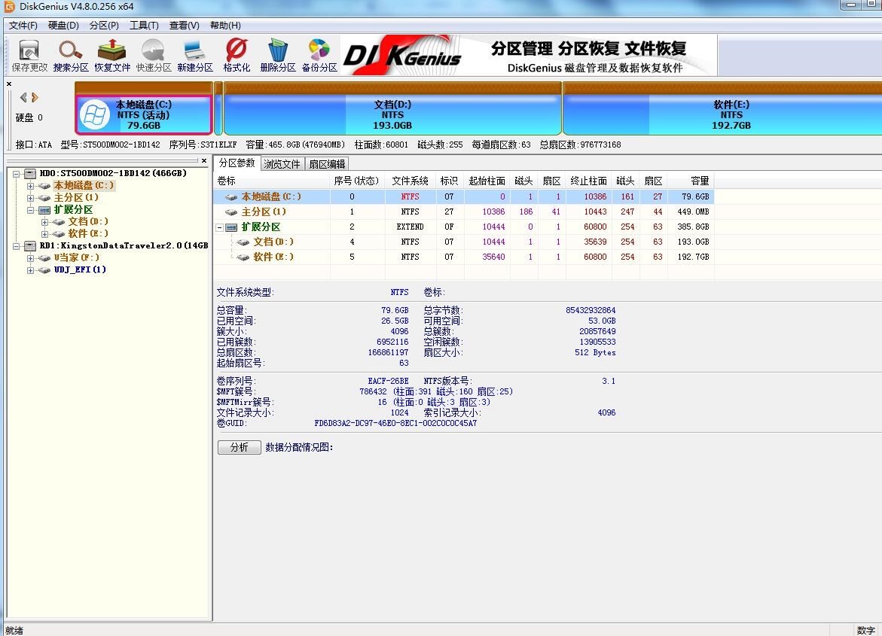This screenshot has height=636, width=882.
Task: Sort by the 卷标 column header
Action: point(272,181)
